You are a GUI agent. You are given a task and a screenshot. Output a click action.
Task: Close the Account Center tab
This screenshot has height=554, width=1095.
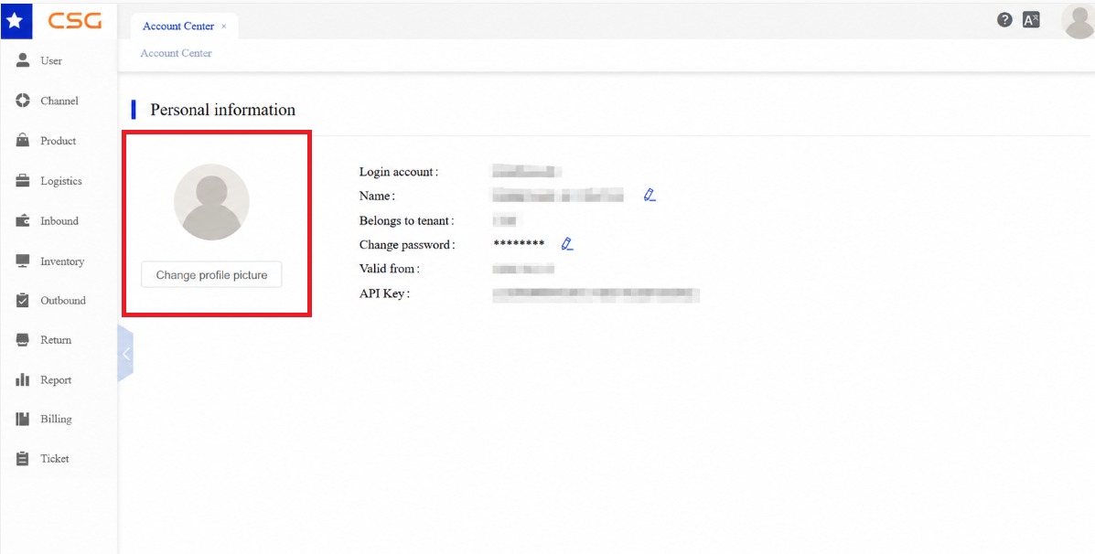click(224, 27)
